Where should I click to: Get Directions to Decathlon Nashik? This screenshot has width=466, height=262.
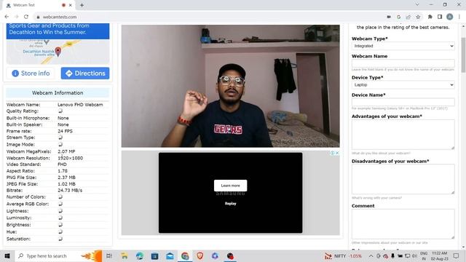coord(85,74)
